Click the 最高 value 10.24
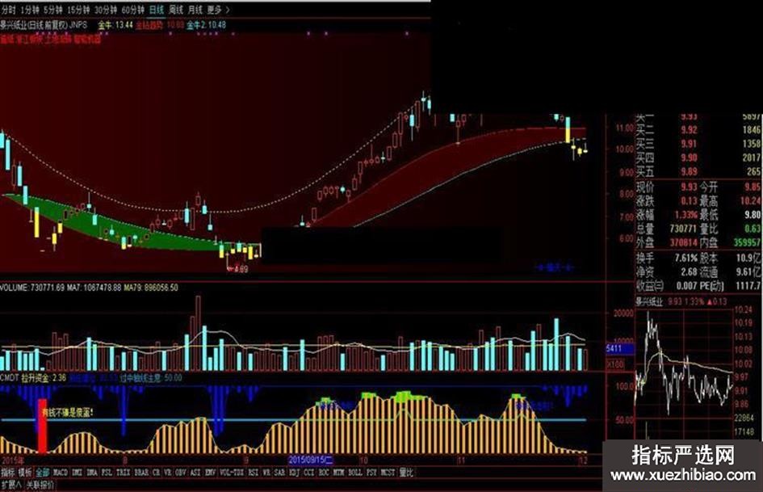The image size is (763, 492). click(x=750, y=200)
